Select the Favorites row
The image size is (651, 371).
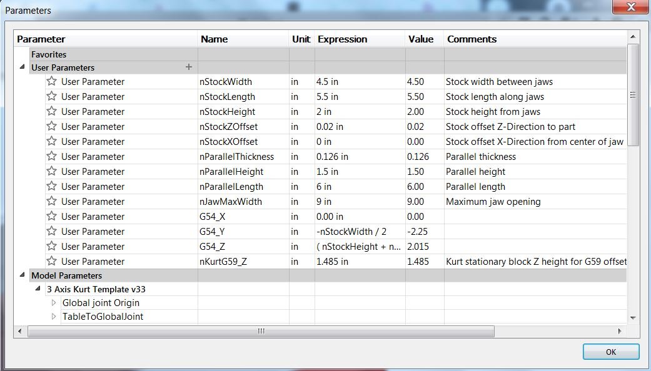(x=328, y=54)
